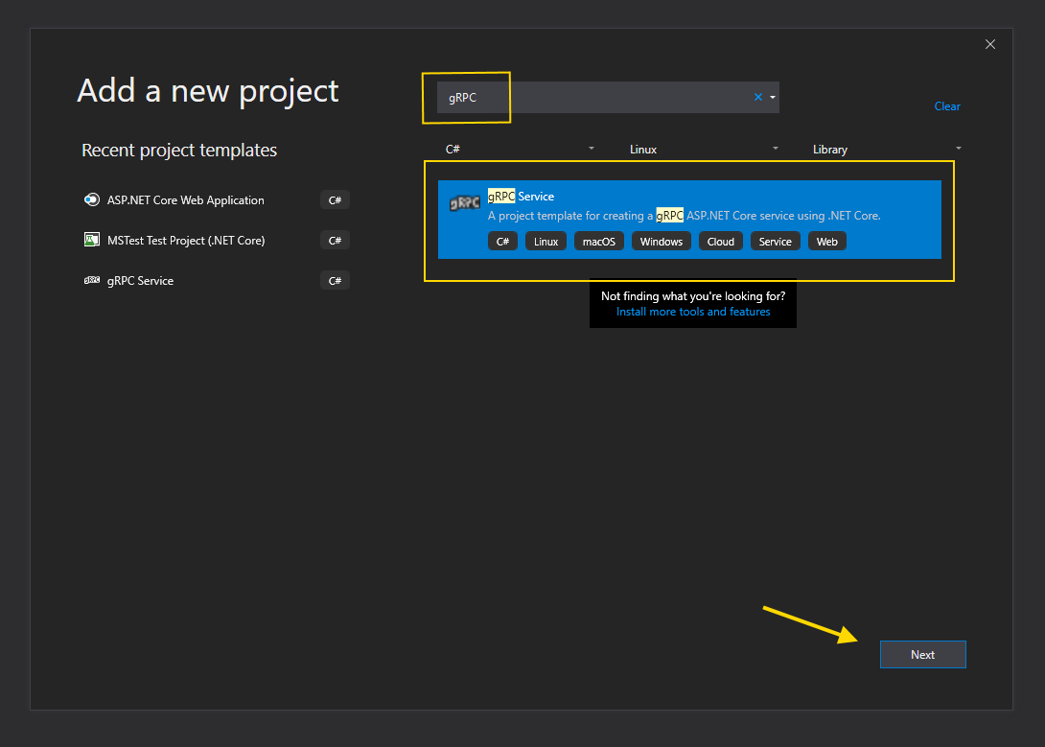Open the search history dropdown arrow
This screenshot has width=1045, height=747.
(772, 97)
